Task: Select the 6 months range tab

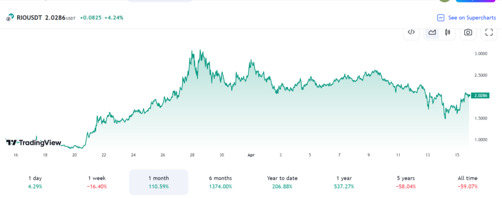Action: point(220,182)
